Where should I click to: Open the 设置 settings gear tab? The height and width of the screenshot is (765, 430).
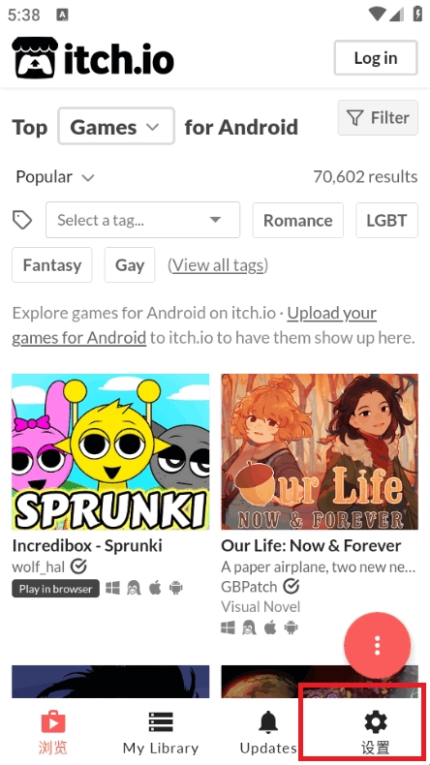376,732
